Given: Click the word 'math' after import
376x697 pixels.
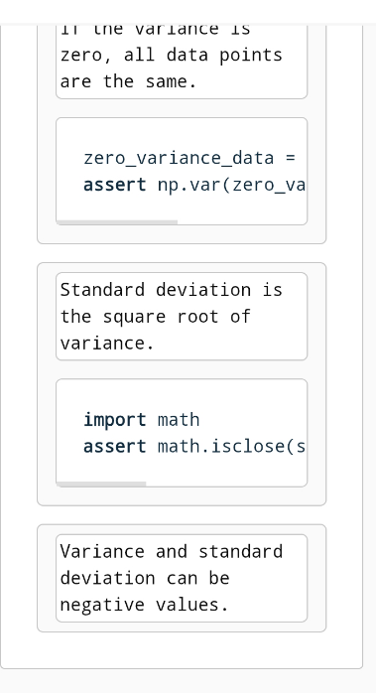Looking at the screenshot, I should pyautogui.click(x=179, y=420).
